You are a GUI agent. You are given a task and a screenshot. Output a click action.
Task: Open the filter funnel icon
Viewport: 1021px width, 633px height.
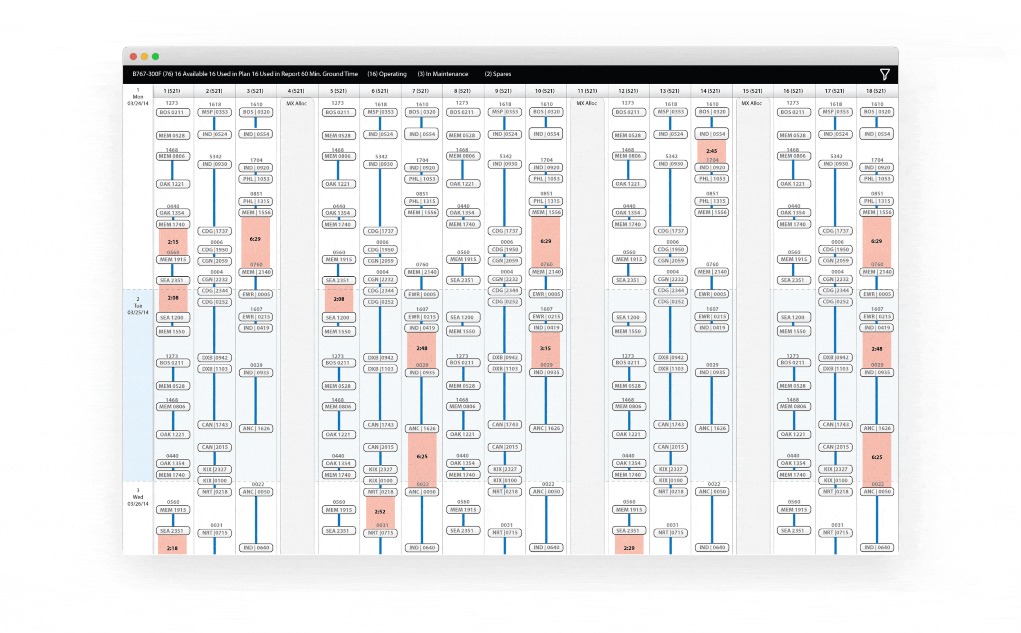tap(884, 75)
